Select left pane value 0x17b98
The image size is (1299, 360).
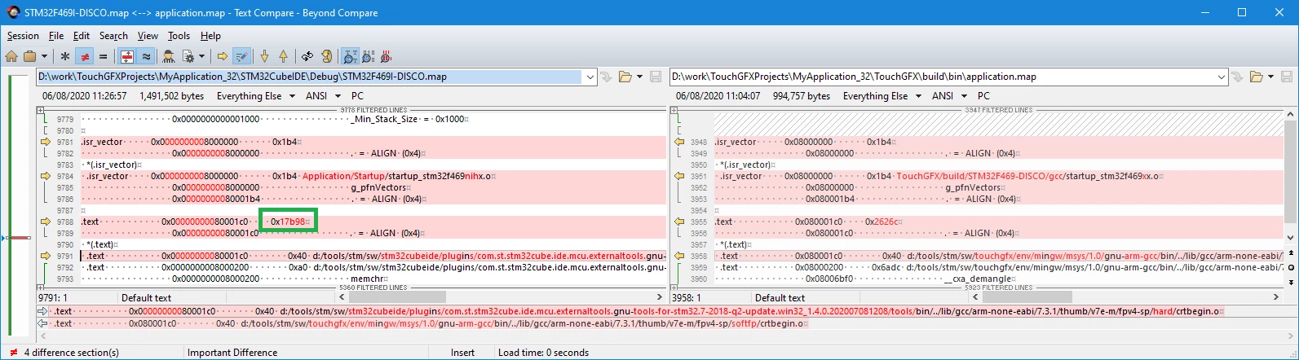point(287,222)
